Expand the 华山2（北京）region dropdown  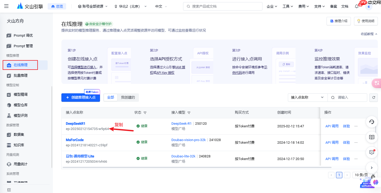(x=130, y=6)
